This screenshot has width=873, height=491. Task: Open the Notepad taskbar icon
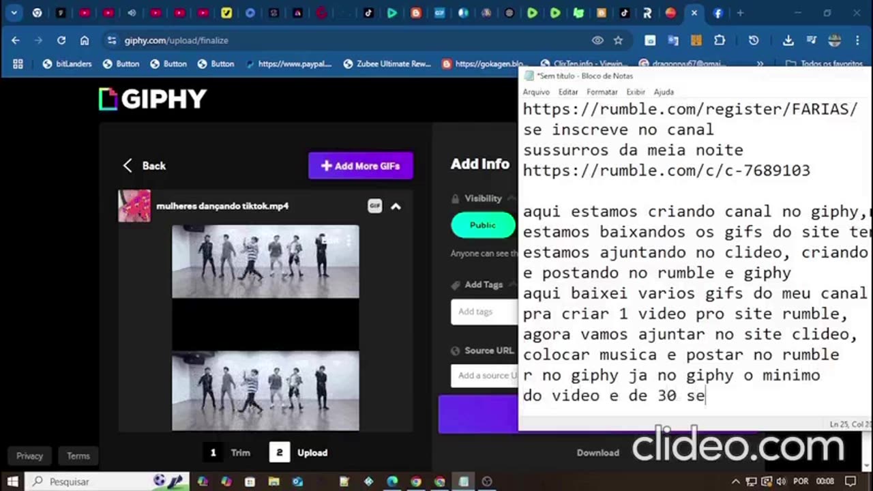463,481
